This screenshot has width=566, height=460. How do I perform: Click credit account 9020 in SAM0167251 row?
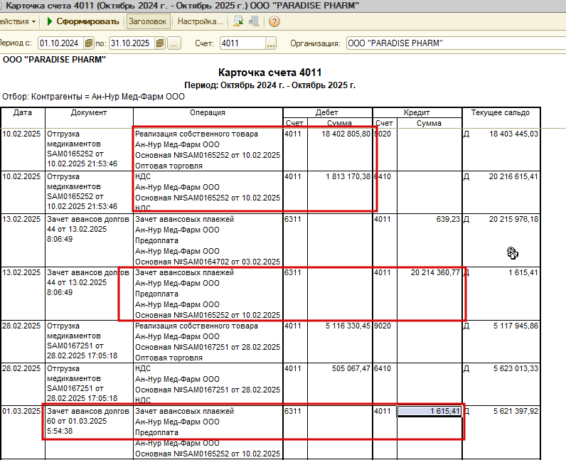[x=383, y=326]
